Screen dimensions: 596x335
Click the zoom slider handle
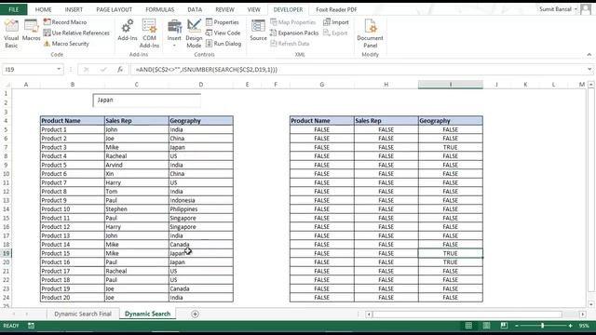coord(542,326)
